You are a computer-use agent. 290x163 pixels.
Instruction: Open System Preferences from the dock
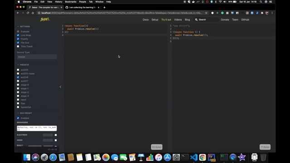click(x=176, y=158)
